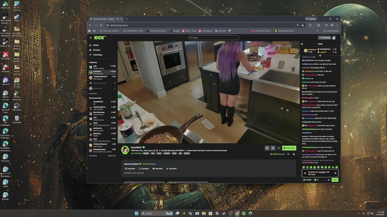This screenshot has width=387, height=217.
Task: Collapse Recommended with the Show Less link
Action: tap(112, 156)
